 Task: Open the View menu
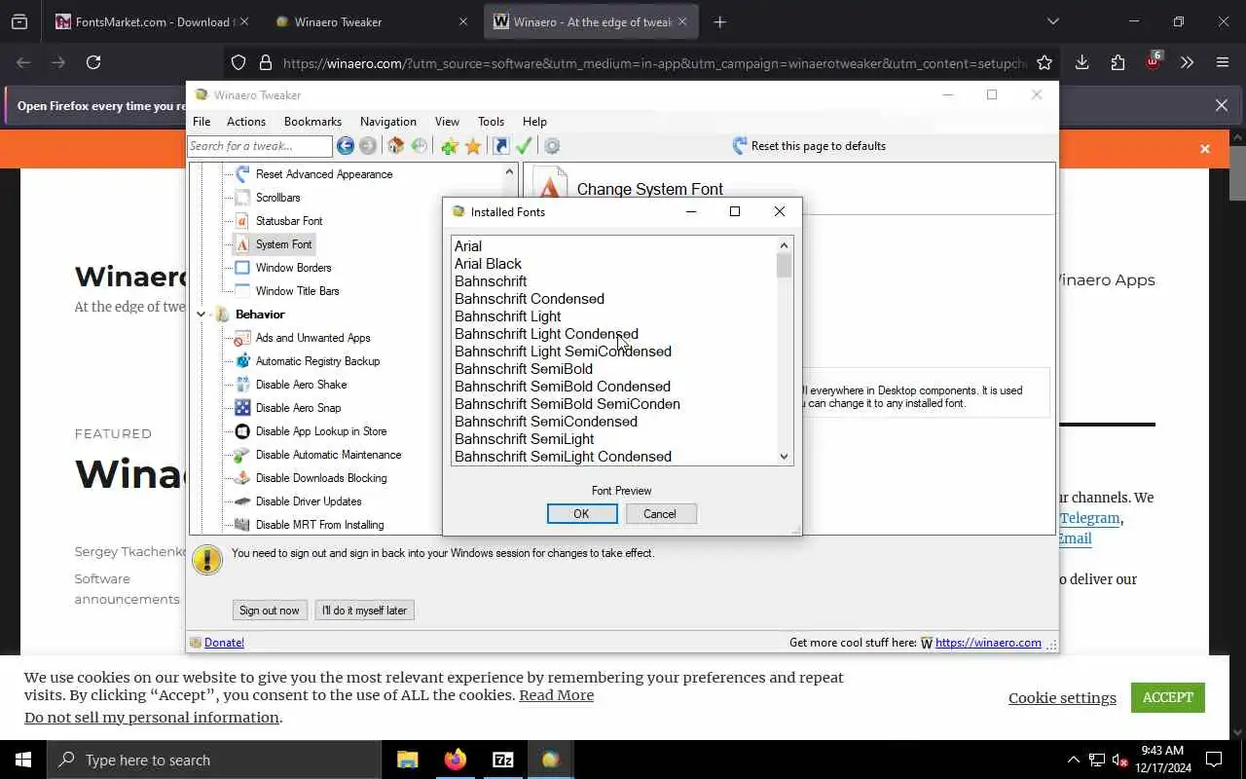point(447,122)
